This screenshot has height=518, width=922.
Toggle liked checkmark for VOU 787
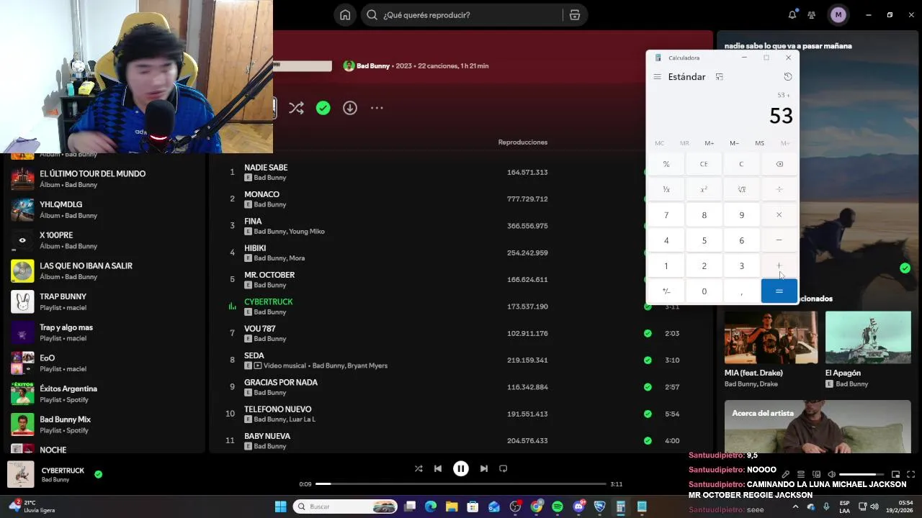648,334
